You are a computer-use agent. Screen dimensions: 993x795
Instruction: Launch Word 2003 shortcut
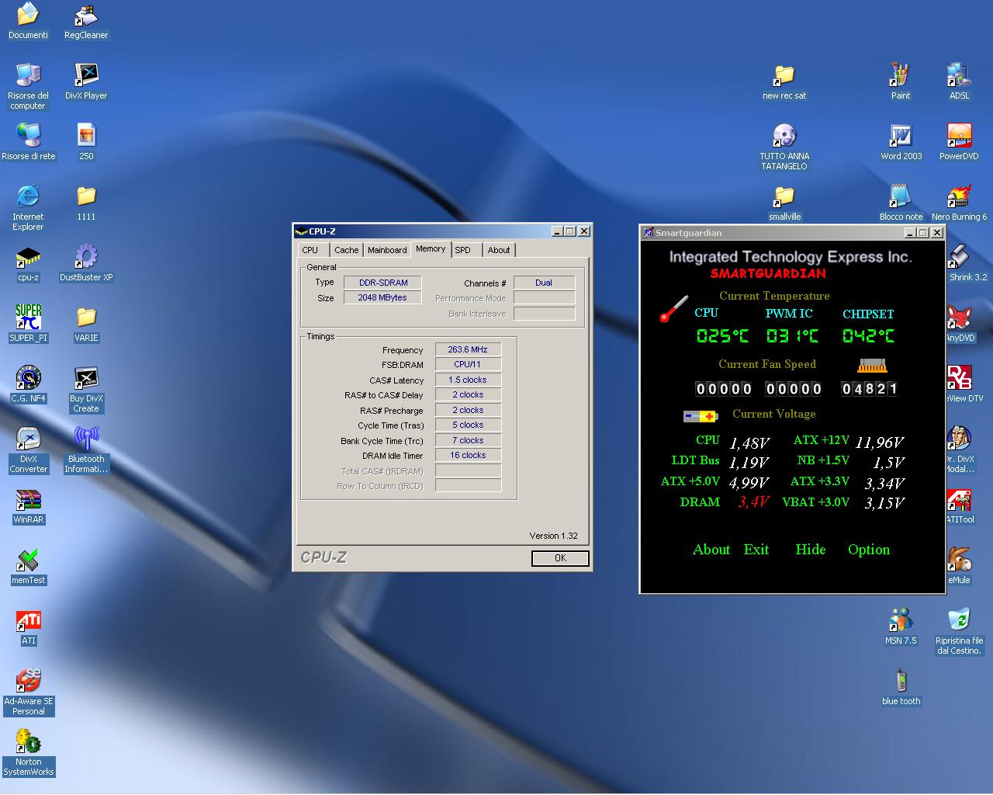pyautogui.click(x=901, y=142)
